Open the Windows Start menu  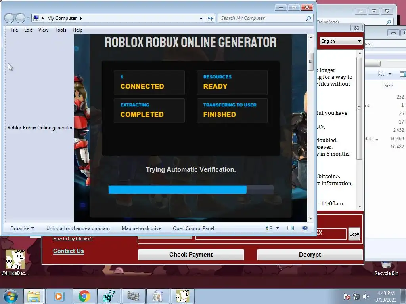pyautogui.click(x=11, y=296)
